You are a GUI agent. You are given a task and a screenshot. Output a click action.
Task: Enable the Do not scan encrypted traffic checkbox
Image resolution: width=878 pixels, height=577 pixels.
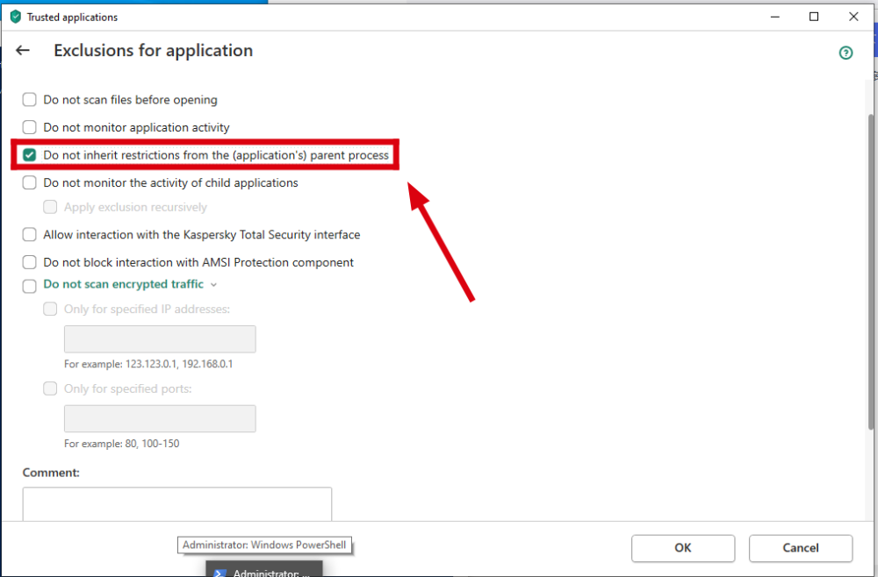click(x=29, y=286)
